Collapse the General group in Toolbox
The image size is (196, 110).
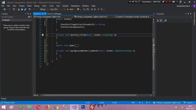(3, 20)
